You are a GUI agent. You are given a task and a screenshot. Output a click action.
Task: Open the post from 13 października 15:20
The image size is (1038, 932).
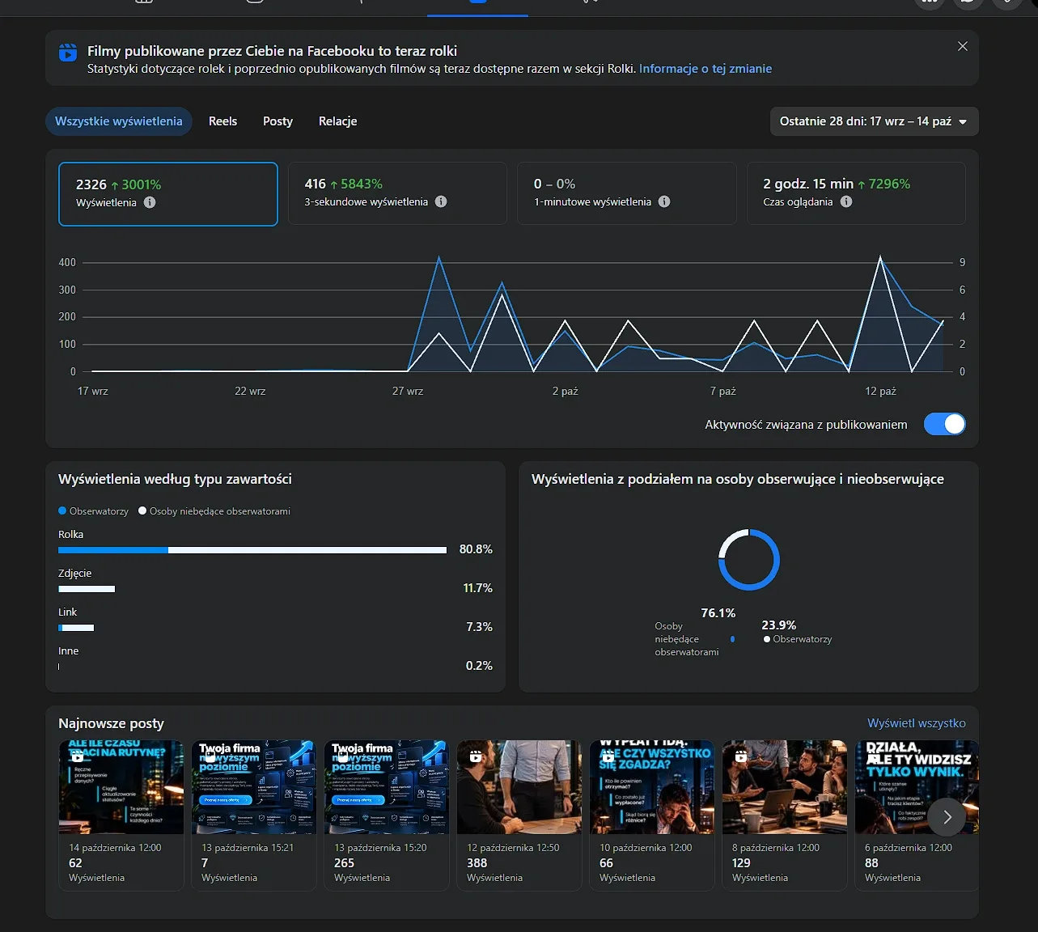click(x=387, y=815)
